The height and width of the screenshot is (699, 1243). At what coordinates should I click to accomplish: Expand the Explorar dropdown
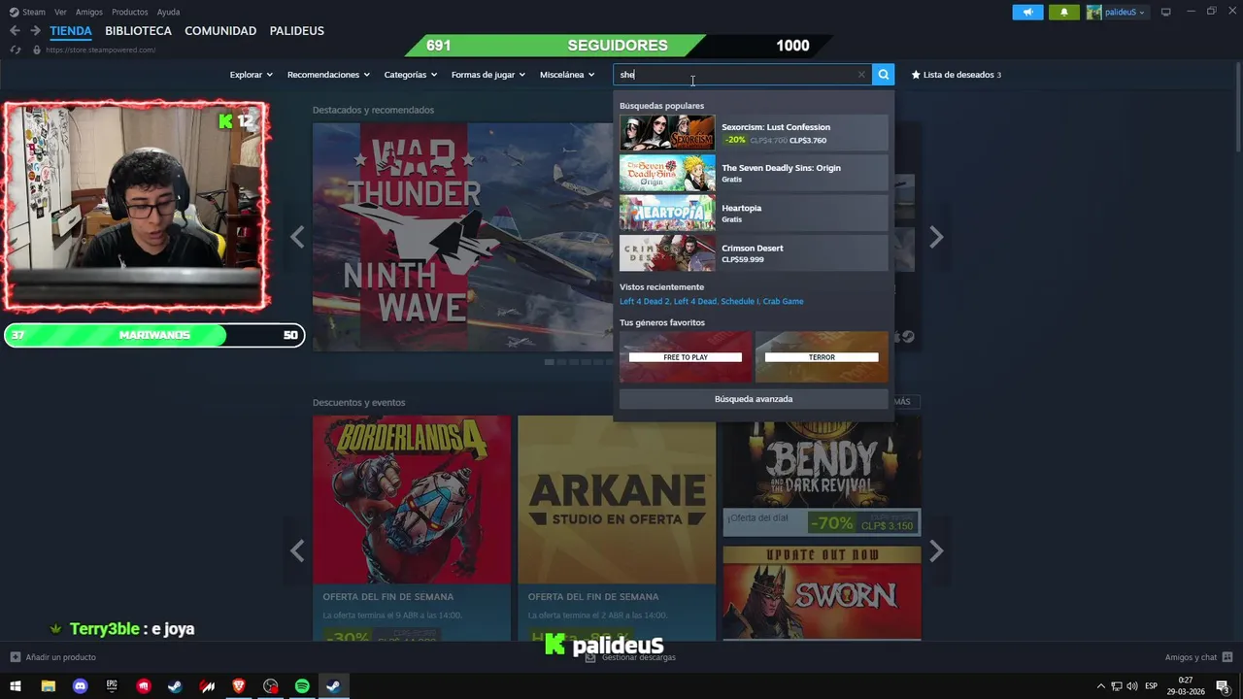(251, 75)
